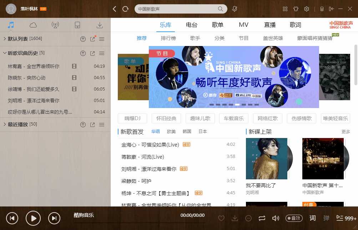Open the radio broadcast sidebar icon

(55, 25)
